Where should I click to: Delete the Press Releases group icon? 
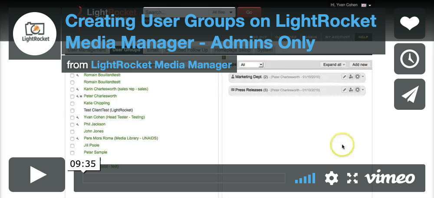tap(357, 90)
